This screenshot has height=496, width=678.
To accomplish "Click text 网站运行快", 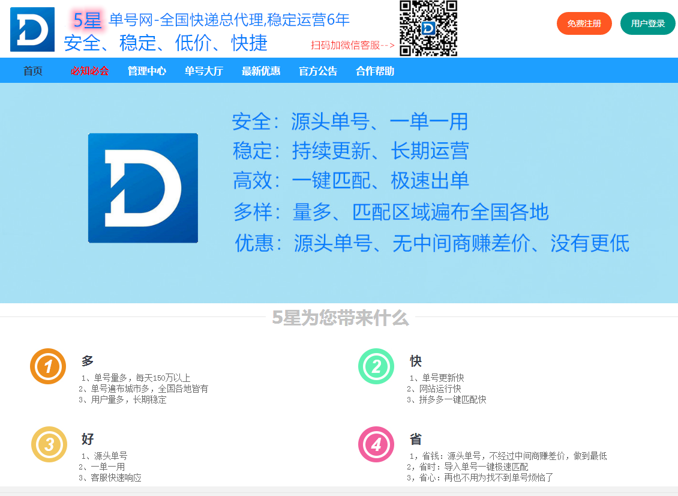I will [440, 389].
